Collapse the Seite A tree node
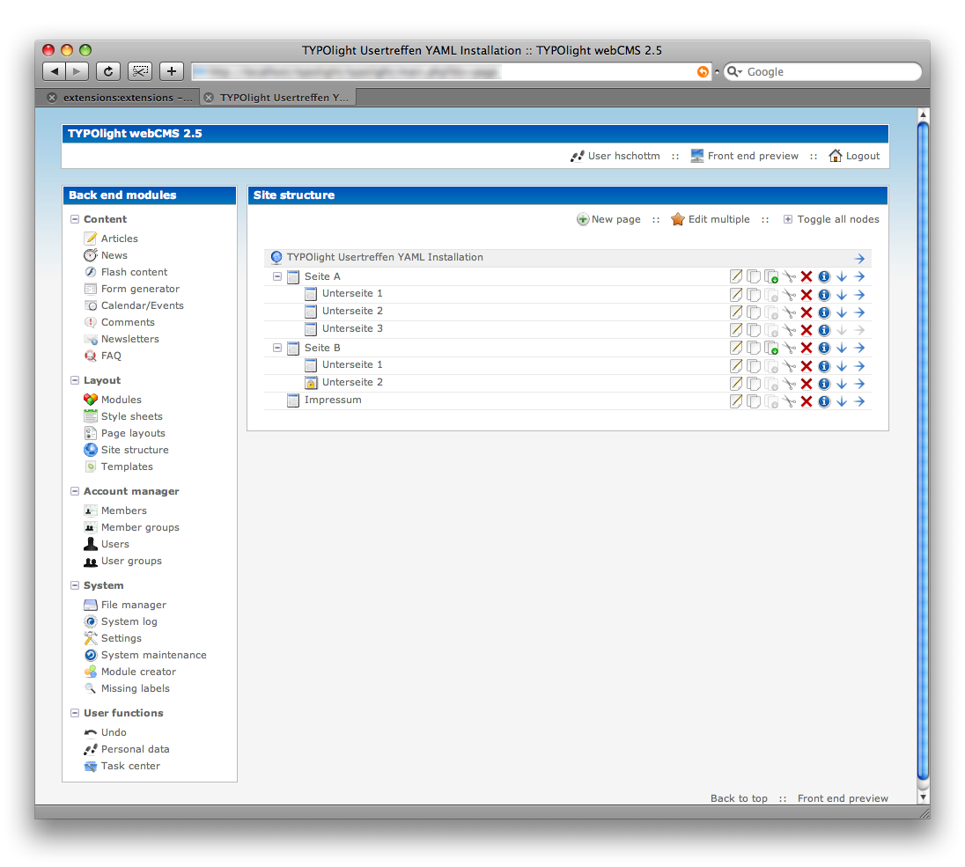The height and width of the screenshot is (867, 965). pos(277,276)
